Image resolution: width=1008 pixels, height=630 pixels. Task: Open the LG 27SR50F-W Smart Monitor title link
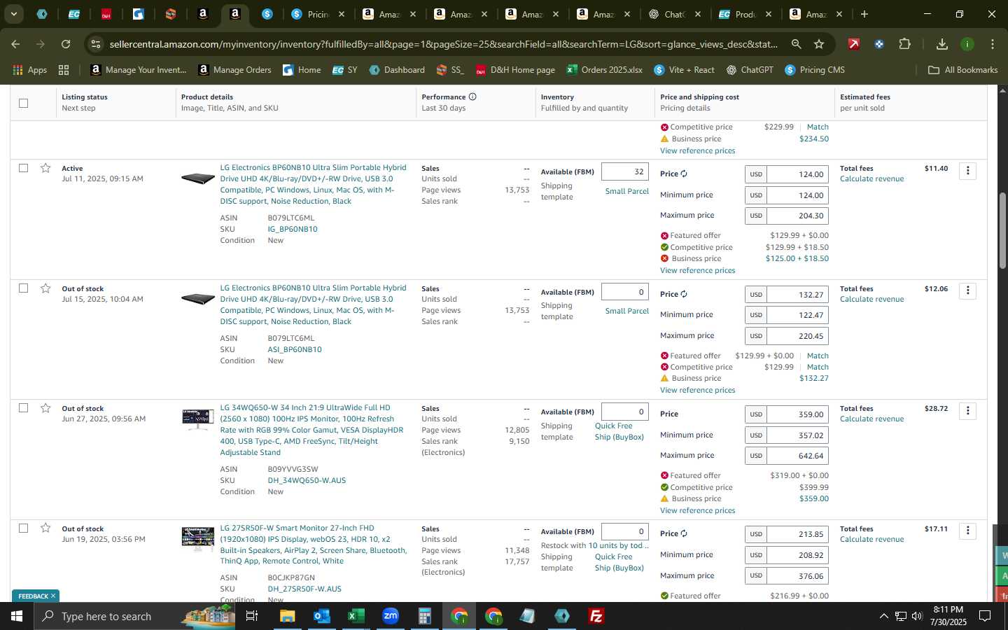(x=313, y=545)
